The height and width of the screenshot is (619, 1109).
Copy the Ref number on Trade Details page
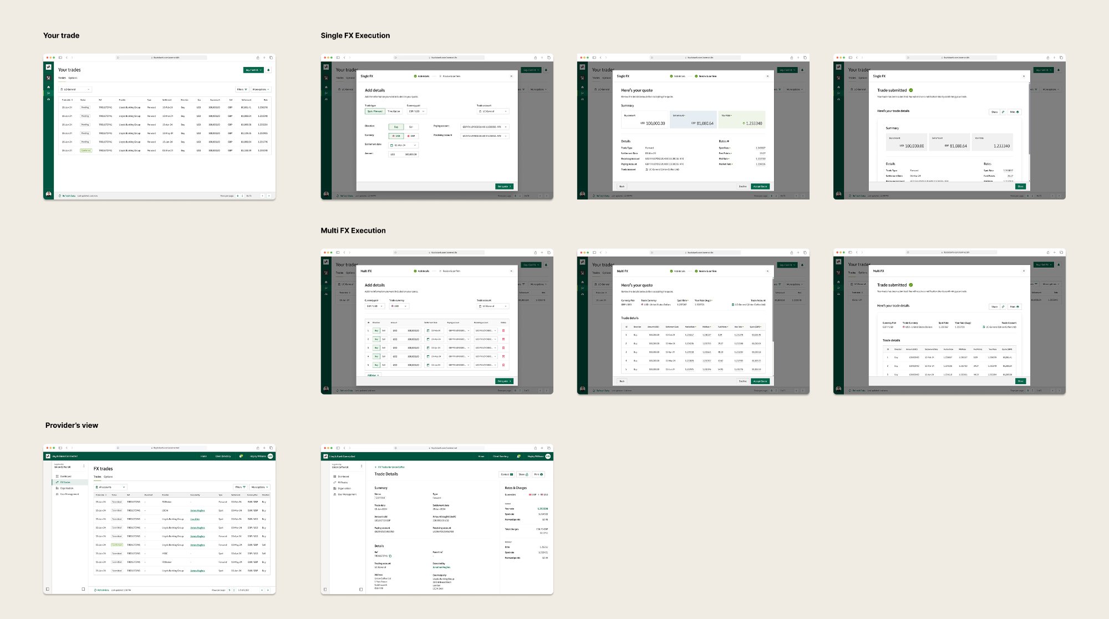(390, 556)
